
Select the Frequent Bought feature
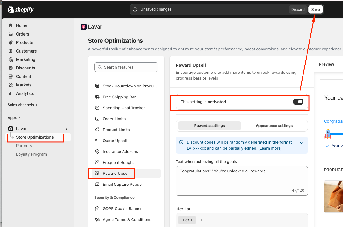tap(126, 162)
